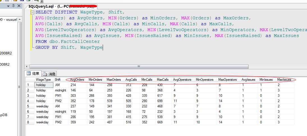
Task: Select the MinCalls column header
Action: point(147,80)
